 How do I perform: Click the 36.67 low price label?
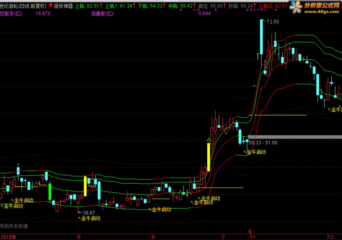89,213
